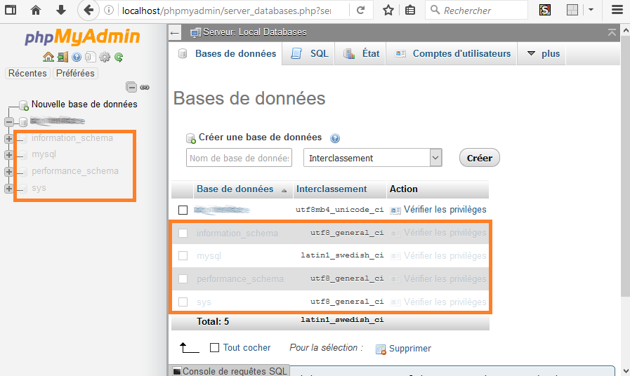Click the page top collapse icon

tap(612, 32)
